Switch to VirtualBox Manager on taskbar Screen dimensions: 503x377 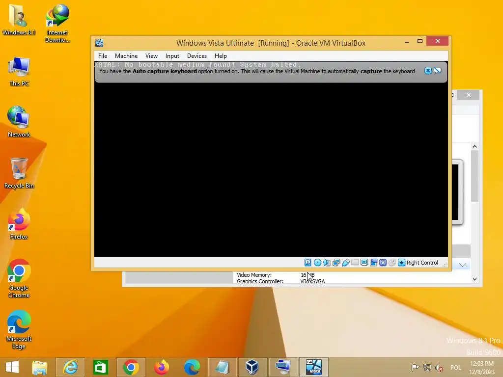252,367
